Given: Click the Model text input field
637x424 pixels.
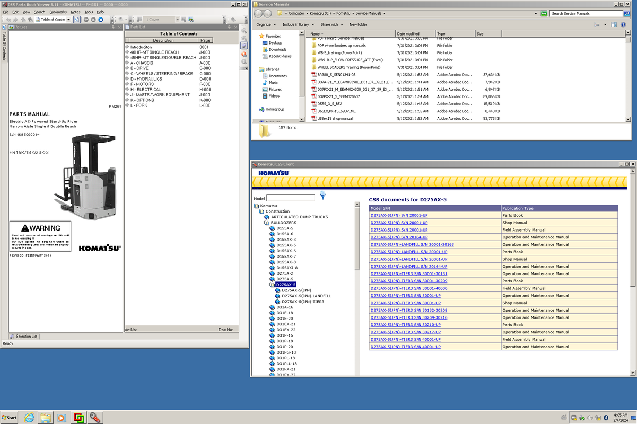Looking at the screenshot, I should point(291,198).
